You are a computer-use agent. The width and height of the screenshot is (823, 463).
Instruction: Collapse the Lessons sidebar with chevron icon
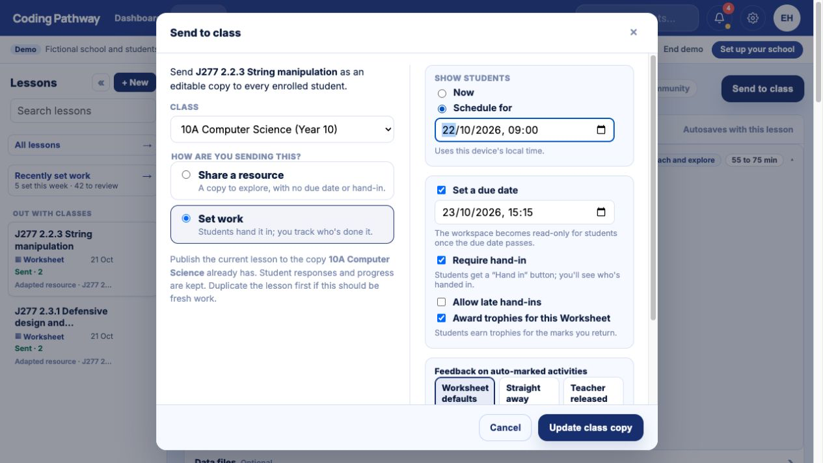point(101,83)
